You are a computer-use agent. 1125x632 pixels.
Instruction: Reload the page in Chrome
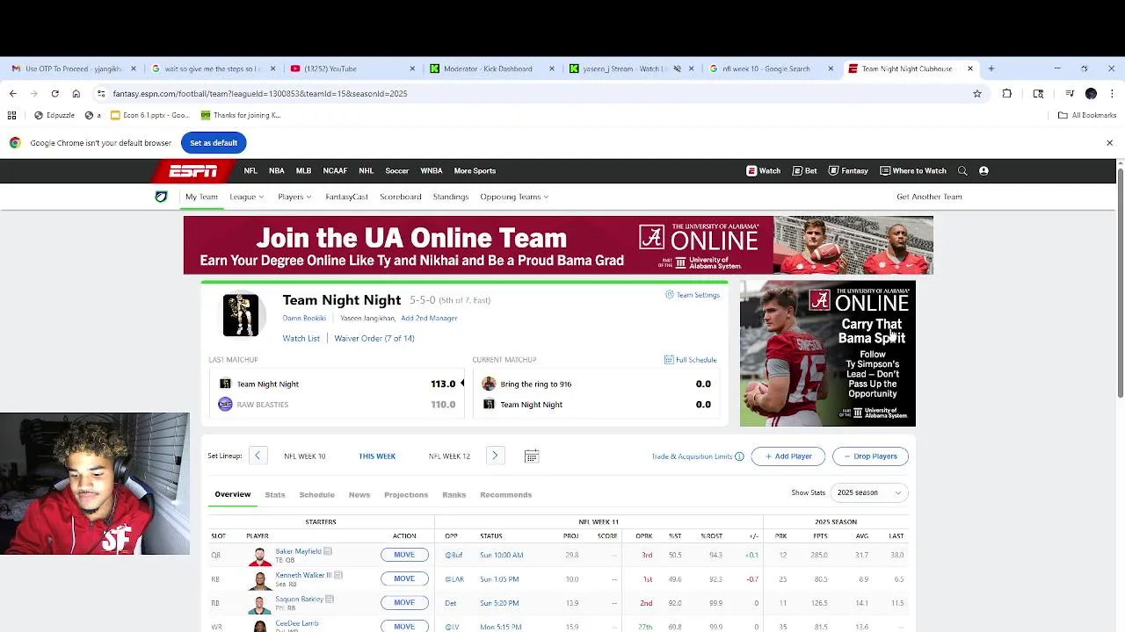coord(54,93)
